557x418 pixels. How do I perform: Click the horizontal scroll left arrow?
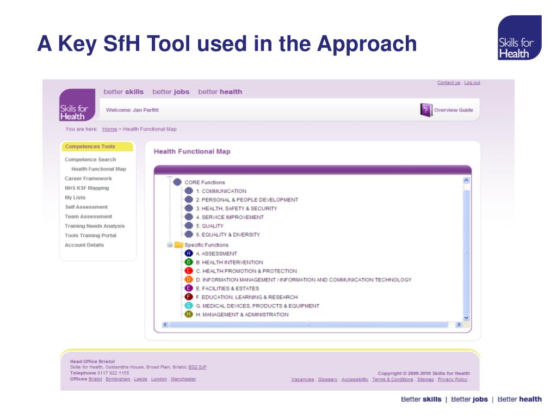(165, 324)
